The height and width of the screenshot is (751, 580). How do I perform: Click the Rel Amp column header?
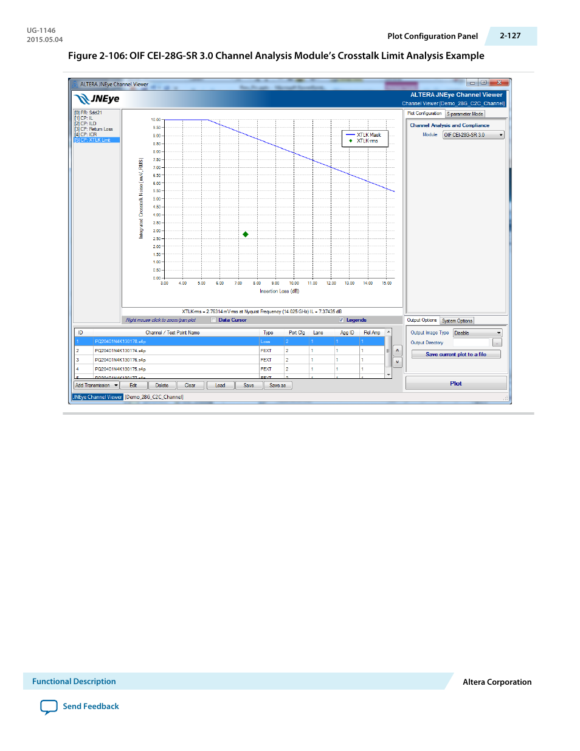coord(372,333)
